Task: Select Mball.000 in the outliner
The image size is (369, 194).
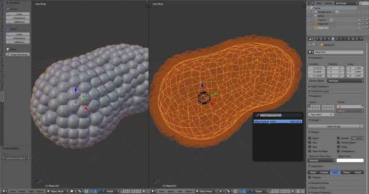Action: [323, 24]
